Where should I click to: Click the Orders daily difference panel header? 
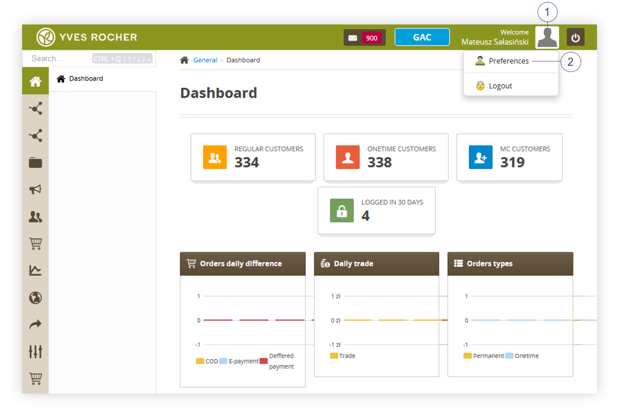[243, 263]
